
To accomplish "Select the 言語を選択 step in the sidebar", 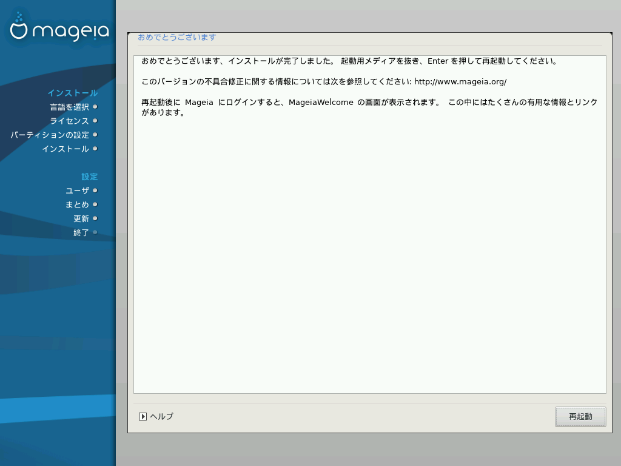I will [x=69, y=107].
